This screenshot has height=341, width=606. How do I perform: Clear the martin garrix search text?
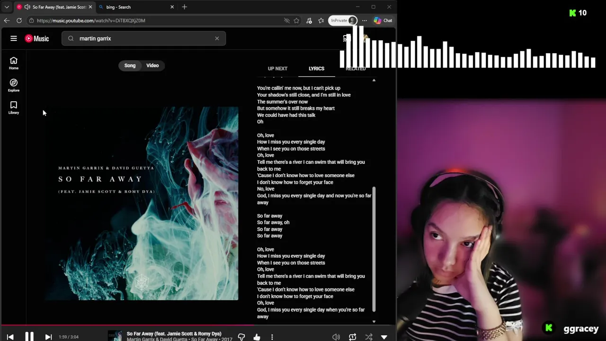[x=217, y=38]
